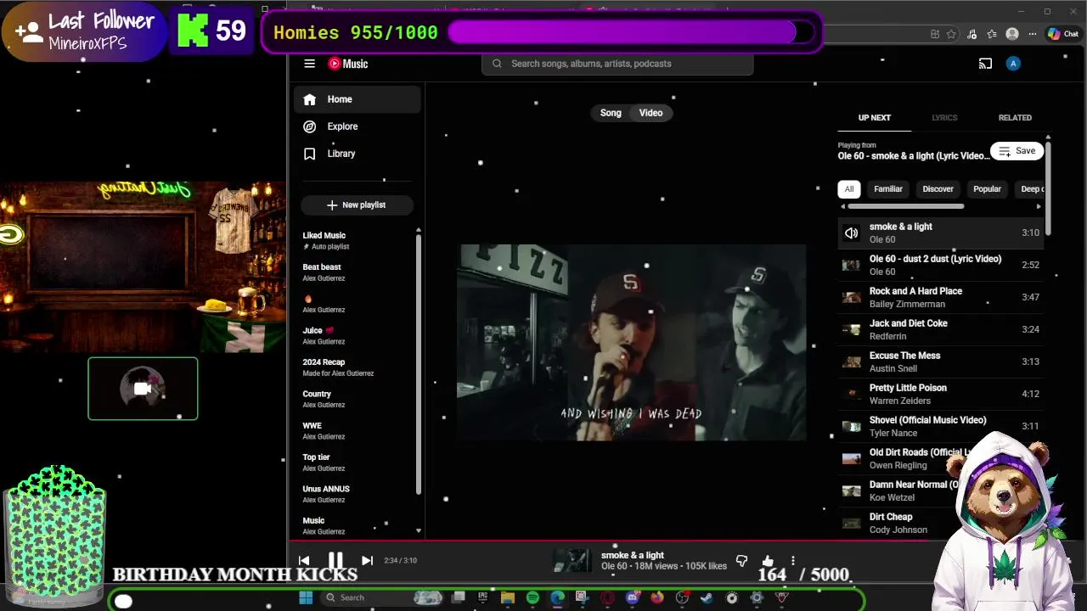The height and width of the screenshot is (611, 1087).
Task: Play Jack and Diet Coke
Action: tap(940, 329)
